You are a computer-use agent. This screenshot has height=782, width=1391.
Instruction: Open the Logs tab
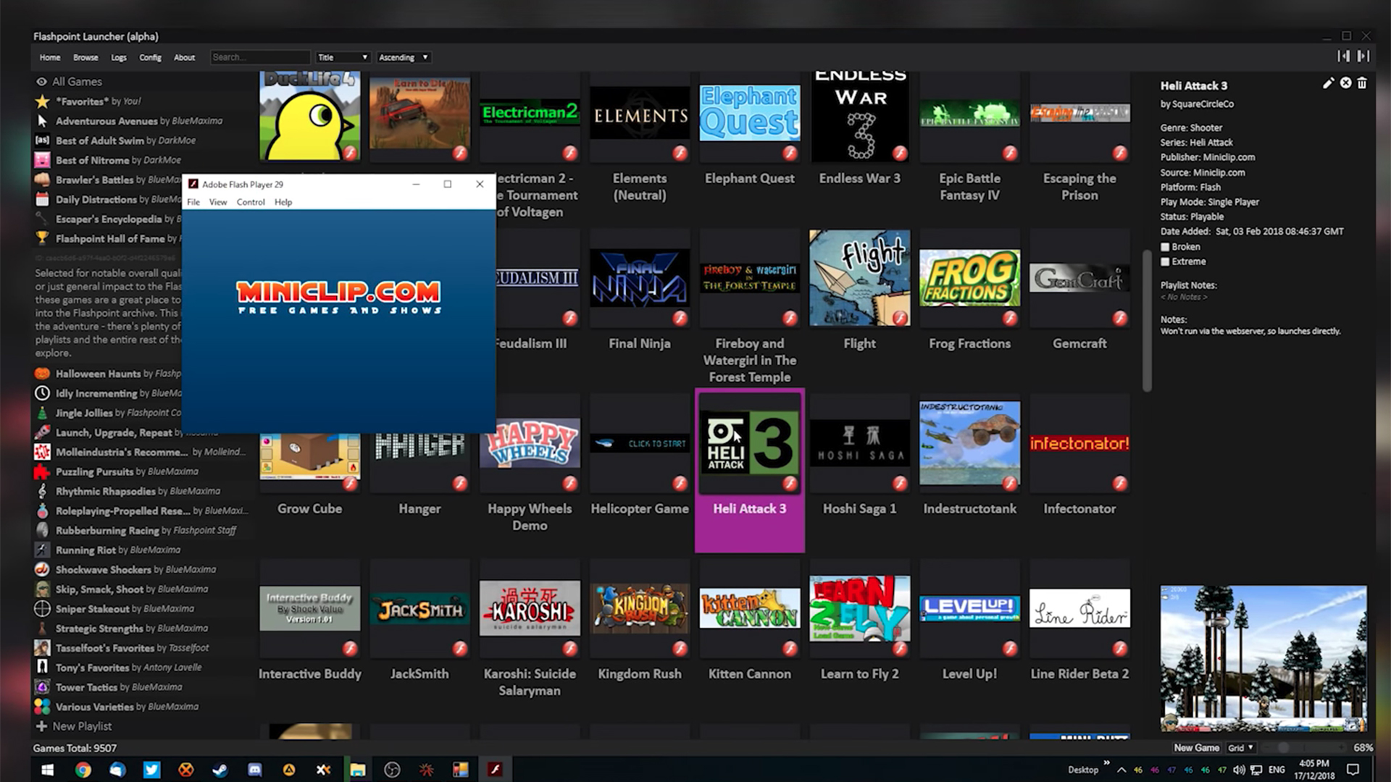[119, 57]
